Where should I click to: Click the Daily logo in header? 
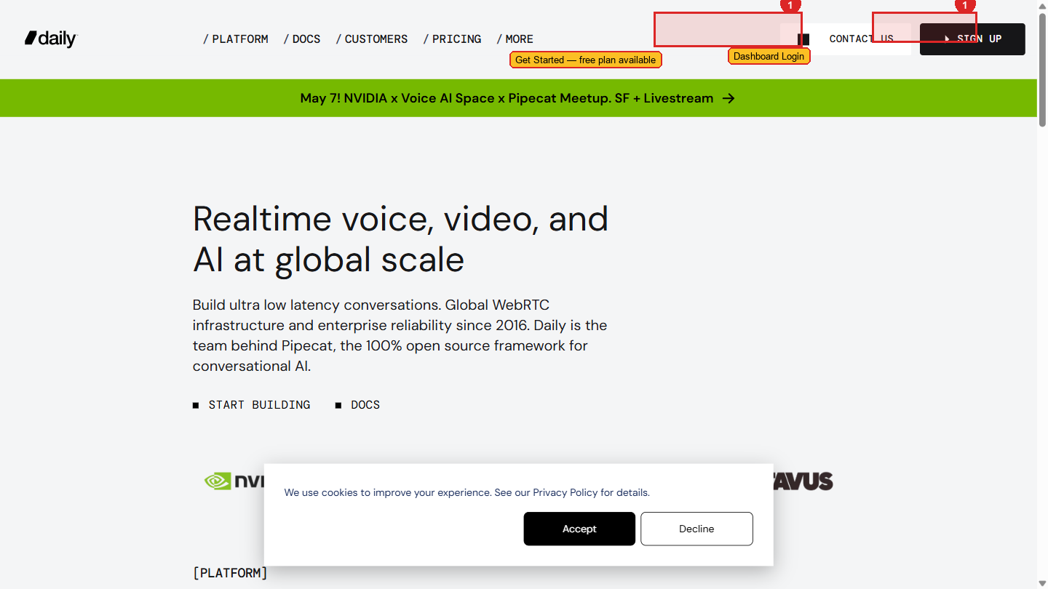(51, 39)
